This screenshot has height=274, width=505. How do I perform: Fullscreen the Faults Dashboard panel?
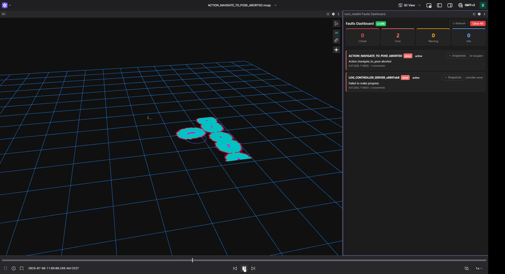click(474, 14)
